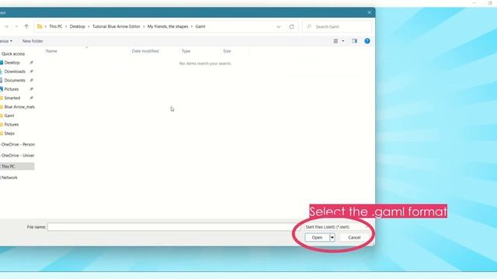Open the Organise menu
The width and height of the screenshot is (497, 279).
click(6, 41)
